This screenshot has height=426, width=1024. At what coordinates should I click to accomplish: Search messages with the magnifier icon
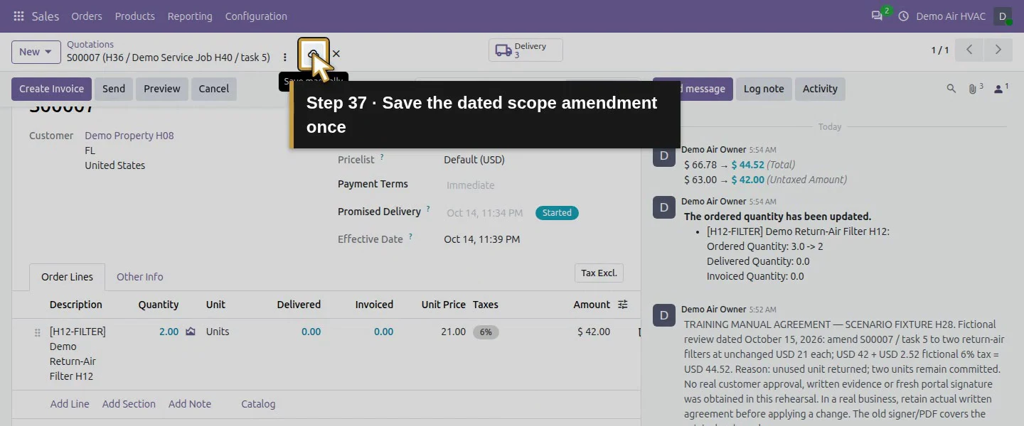[951, 89]
